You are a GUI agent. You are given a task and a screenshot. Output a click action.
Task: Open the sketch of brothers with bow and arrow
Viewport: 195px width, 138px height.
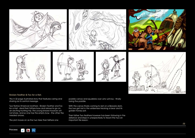coord(111,67)
